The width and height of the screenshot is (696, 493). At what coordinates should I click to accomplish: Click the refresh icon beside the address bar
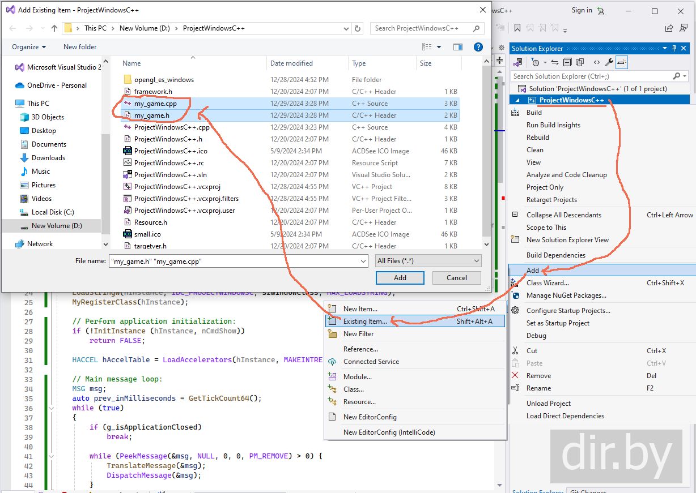[358, 28]
